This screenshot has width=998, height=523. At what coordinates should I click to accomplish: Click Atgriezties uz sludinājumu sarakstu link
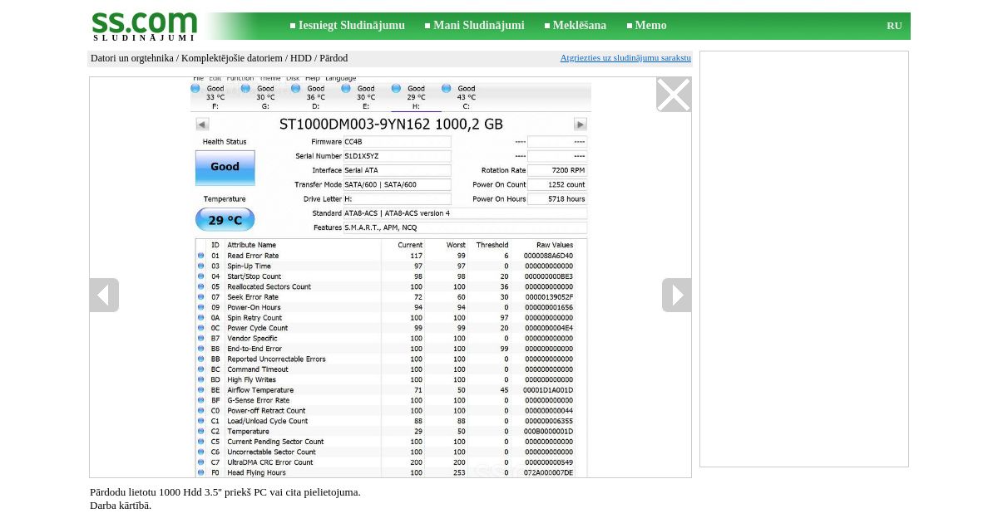(625, 58)
